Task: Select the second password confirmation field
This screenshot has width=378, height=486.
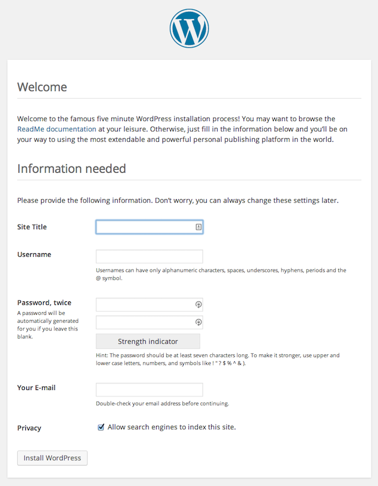Action: point(150,322)
